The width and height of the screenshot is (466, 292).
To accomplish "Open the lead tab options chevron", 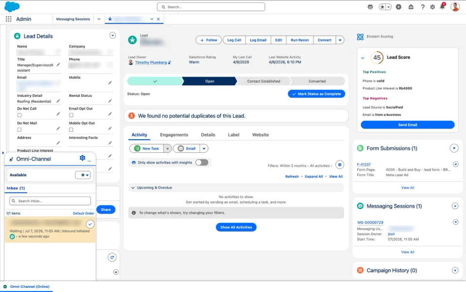I will pyautogui.click(x=151, y=19).
